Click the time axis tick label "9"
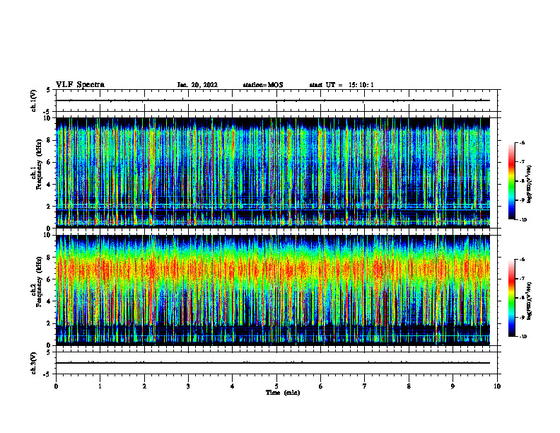560x433 pixels. coord(453,386)
